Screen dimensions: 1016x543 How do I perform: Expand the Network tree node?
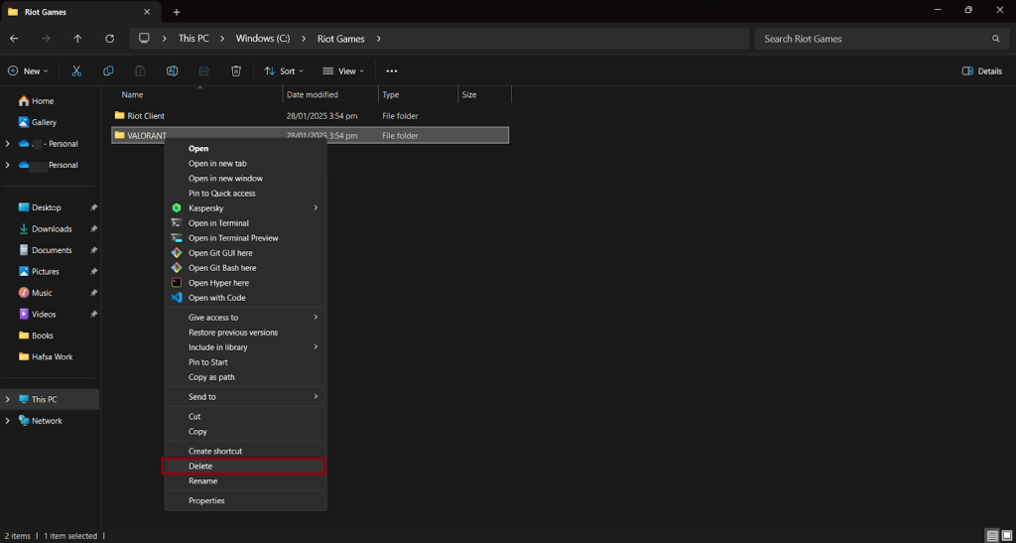pos(8,421)
